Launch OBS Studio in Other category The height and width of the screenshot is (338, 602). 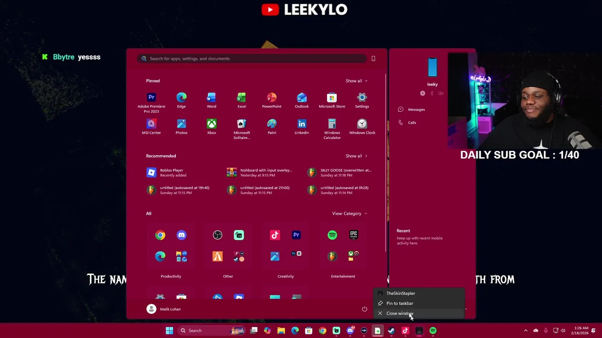pyautogui.click(x=217, y=235)
